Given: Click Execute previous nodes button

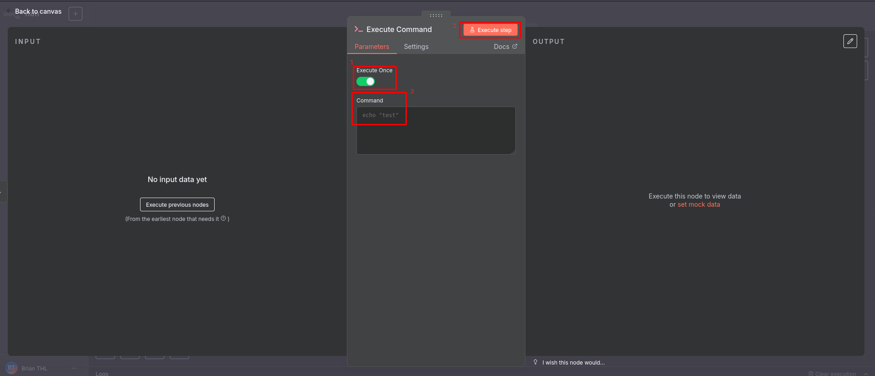Looking at the screenshot, I should (177, 204).
